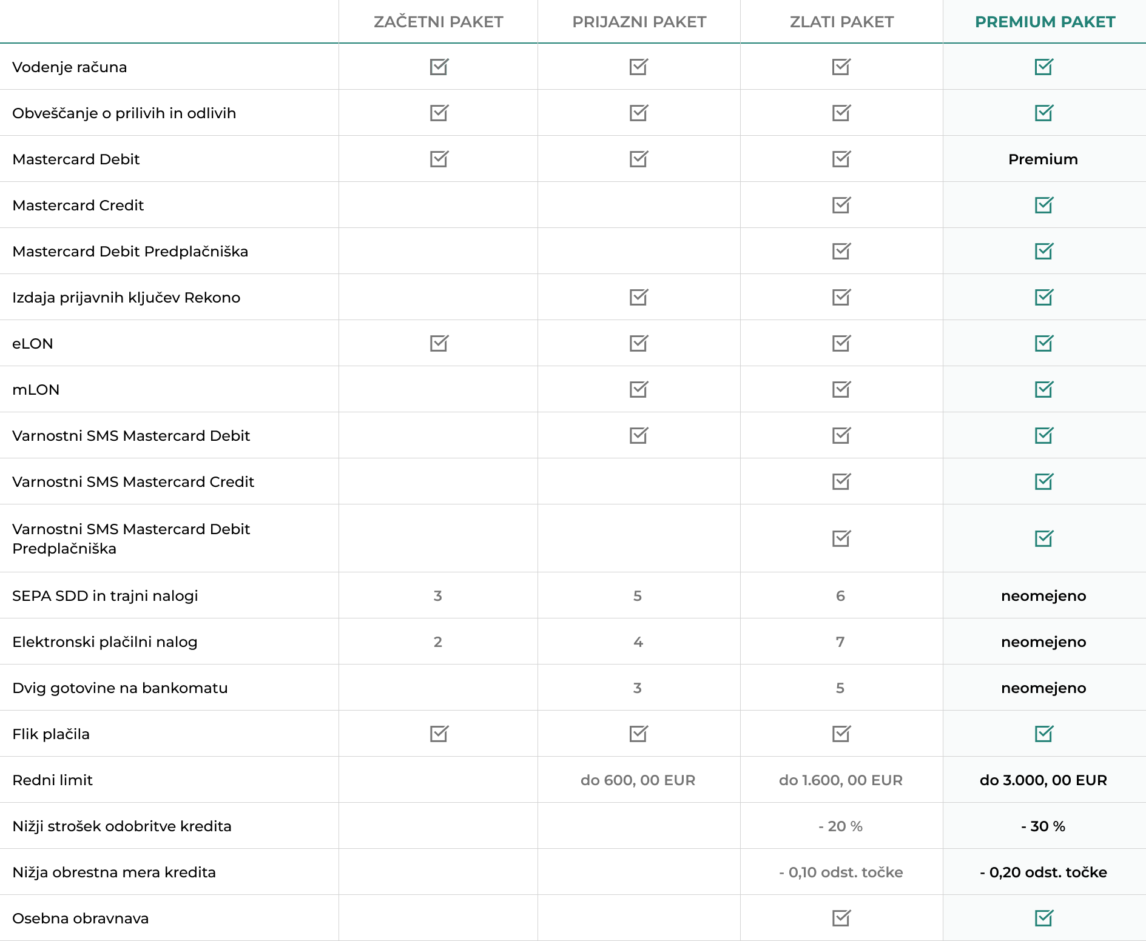The image size is (1146, 941).
Task: Click Obveščanje o prilivih checkmark under Prijazni paket
Action: (638, 113)
